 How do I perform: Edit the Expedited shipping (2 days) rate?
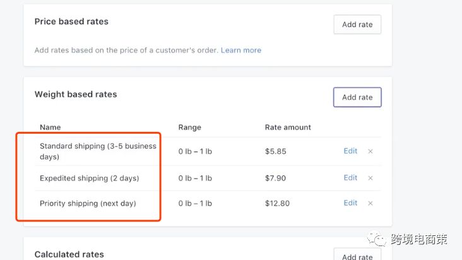350,177
